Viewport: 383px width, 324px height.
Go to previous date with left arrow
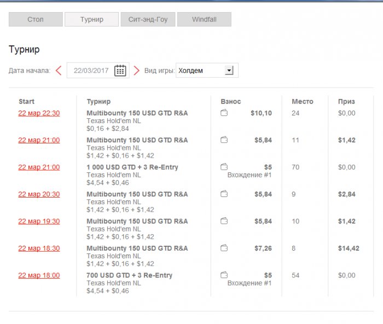(x=59, y=71)
